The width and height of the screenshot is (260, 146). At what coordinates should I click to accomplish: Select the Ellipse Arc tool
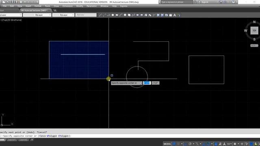(x=142, y=15)
